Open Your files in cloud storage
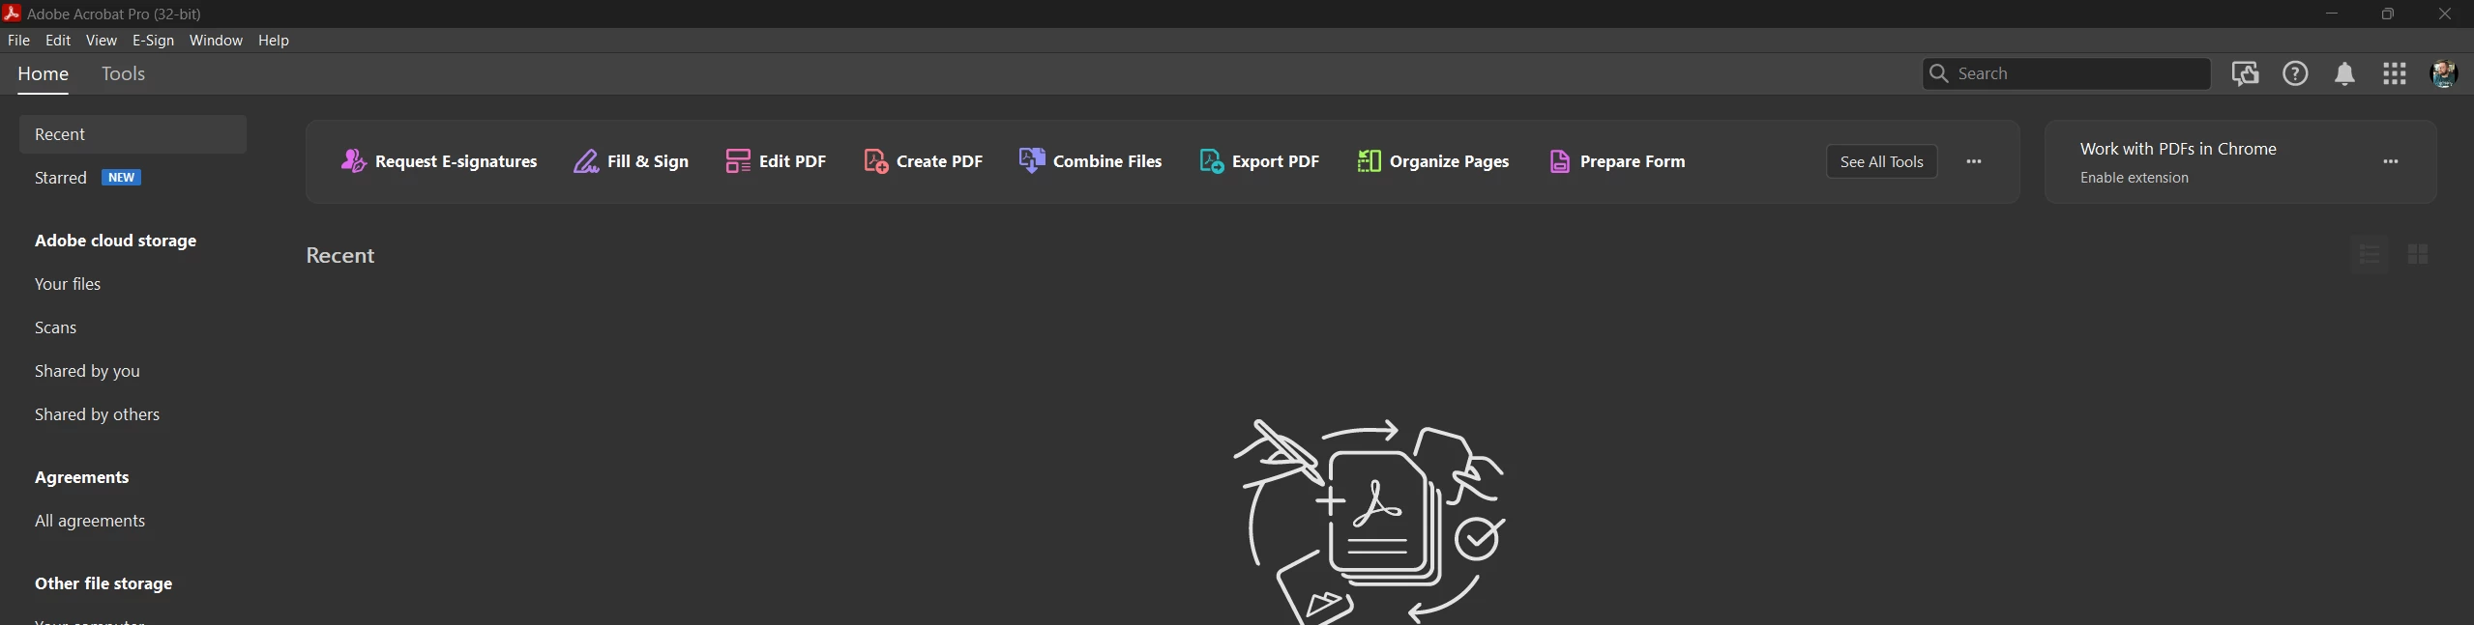Viewport: 2474px width, 625px height. pos(68,284)
